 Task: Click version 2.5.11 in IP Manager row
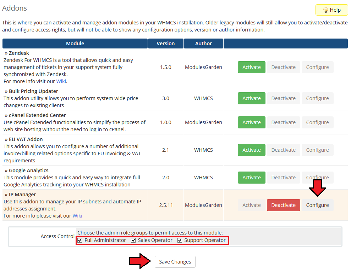pos(166,205)
